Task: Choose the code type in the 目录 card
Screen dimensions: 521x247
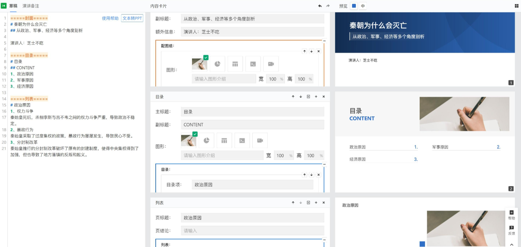Action: click(x=242, y=140)
